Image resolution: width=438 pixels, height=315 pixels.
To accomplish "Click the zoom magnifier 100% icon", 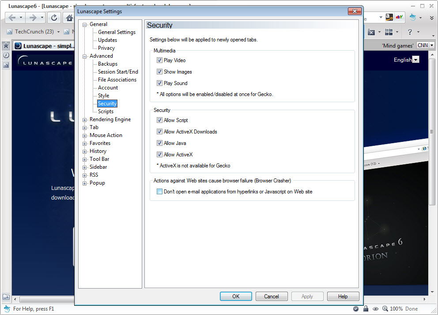I will 385,308.
